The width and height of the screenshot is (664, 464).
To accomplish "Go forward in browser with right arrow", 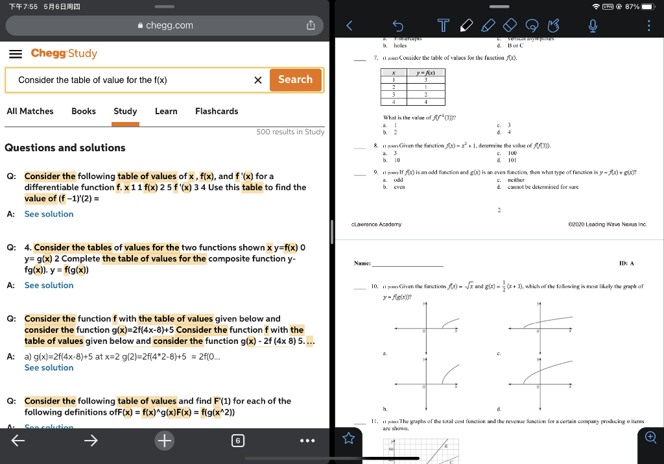I will (91, 441).
